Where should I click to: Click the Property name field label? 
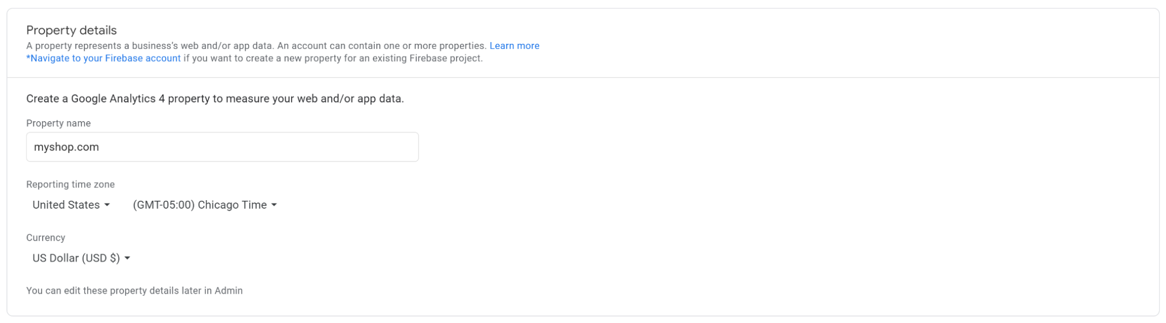point(58,123)
